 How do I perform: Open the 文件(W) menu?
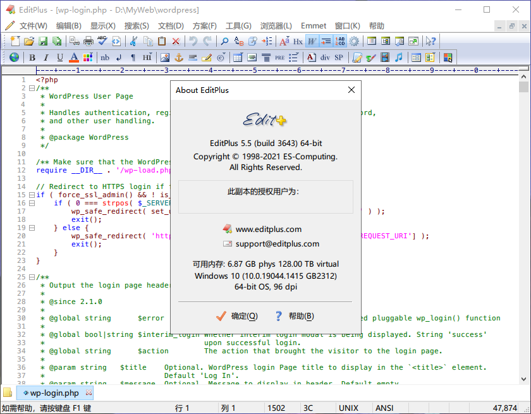click(x=33, y=26)
